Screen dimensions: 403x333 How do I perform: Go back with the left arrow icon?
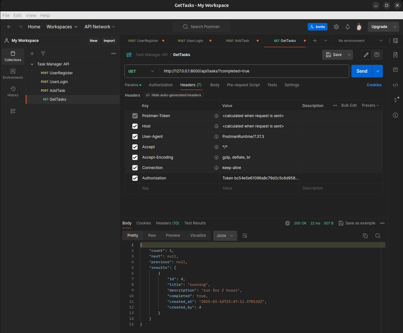[x=9, y=27]
